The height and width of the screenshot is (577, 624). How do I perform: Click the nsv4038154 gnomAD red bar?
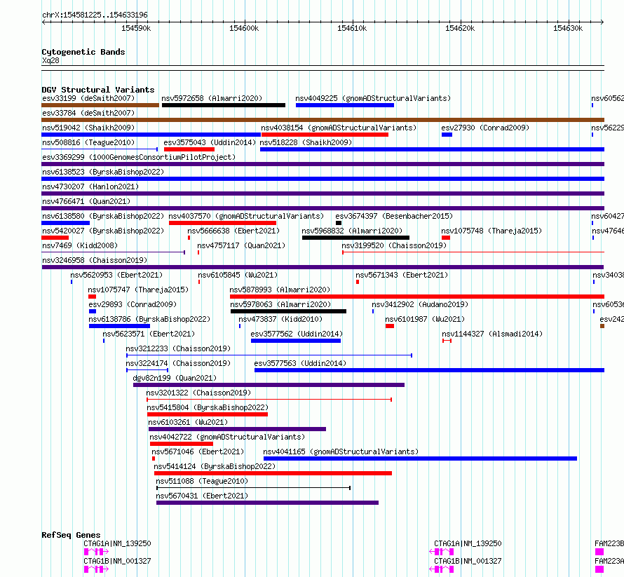pyautogui.click(x=325, y=135)
